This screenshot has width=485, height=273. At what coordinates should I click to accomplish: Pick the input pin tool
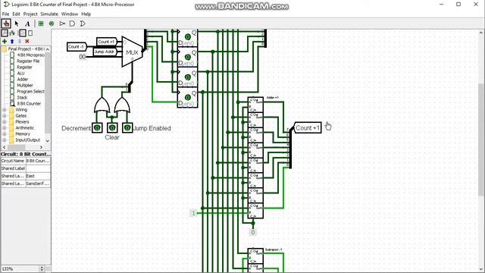point(41,24)
